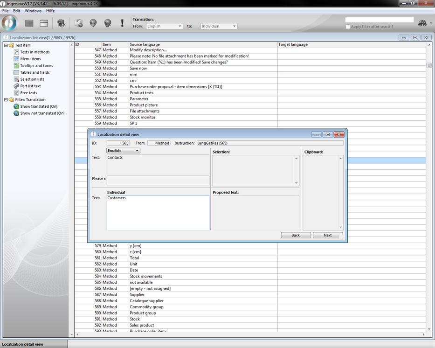The height and width of the screenshot is (348, 435).
Task: Click the Back button
Action: pos(296,235)
